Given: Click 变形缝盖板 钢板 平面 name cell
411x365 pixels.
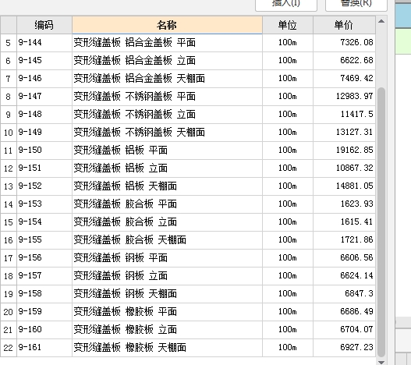Looking at the screenshot, I should [167, 258].
